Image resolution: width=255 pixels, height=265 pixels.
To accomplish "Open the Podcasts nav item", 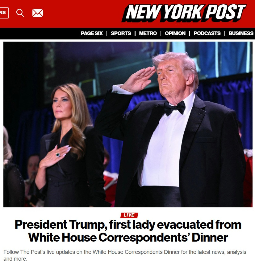I will tap(207, 33).
